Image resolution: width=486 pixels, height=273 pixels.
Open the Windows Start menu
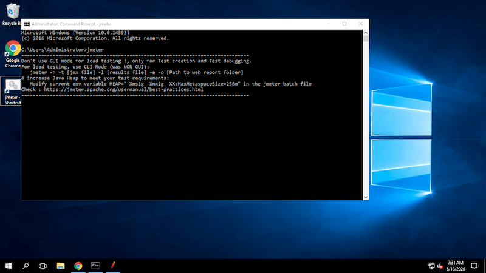click(9, 266)
